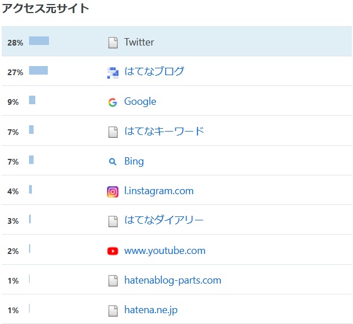
Task: Open the hatenablog-parts.com link
Action: (x=173, y=280)
